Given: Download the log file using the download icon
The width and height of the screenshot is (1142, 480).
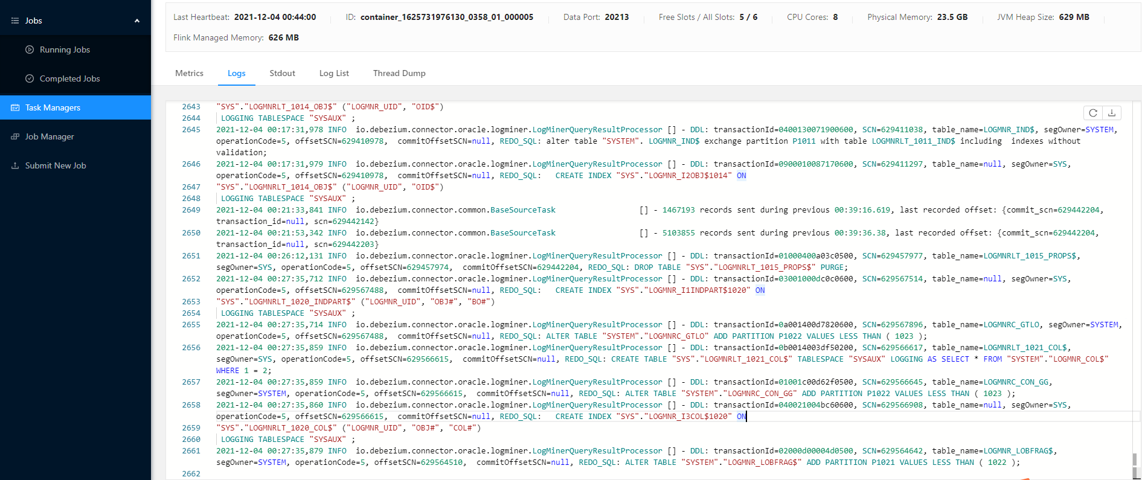Looking at the screenshot, I should click(x=1112, y=113).
